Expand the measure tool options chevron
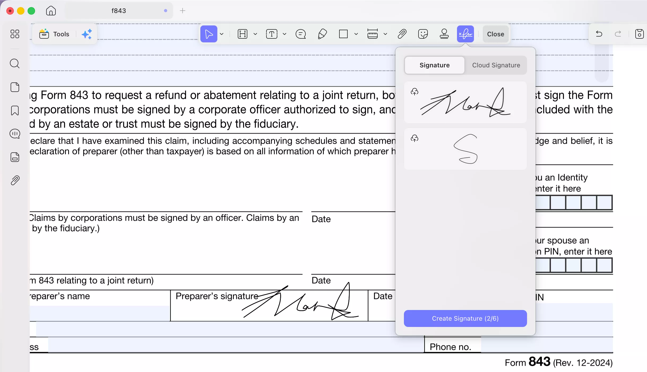This screenshot has height=372, width=647. click(x=386, y=34)
